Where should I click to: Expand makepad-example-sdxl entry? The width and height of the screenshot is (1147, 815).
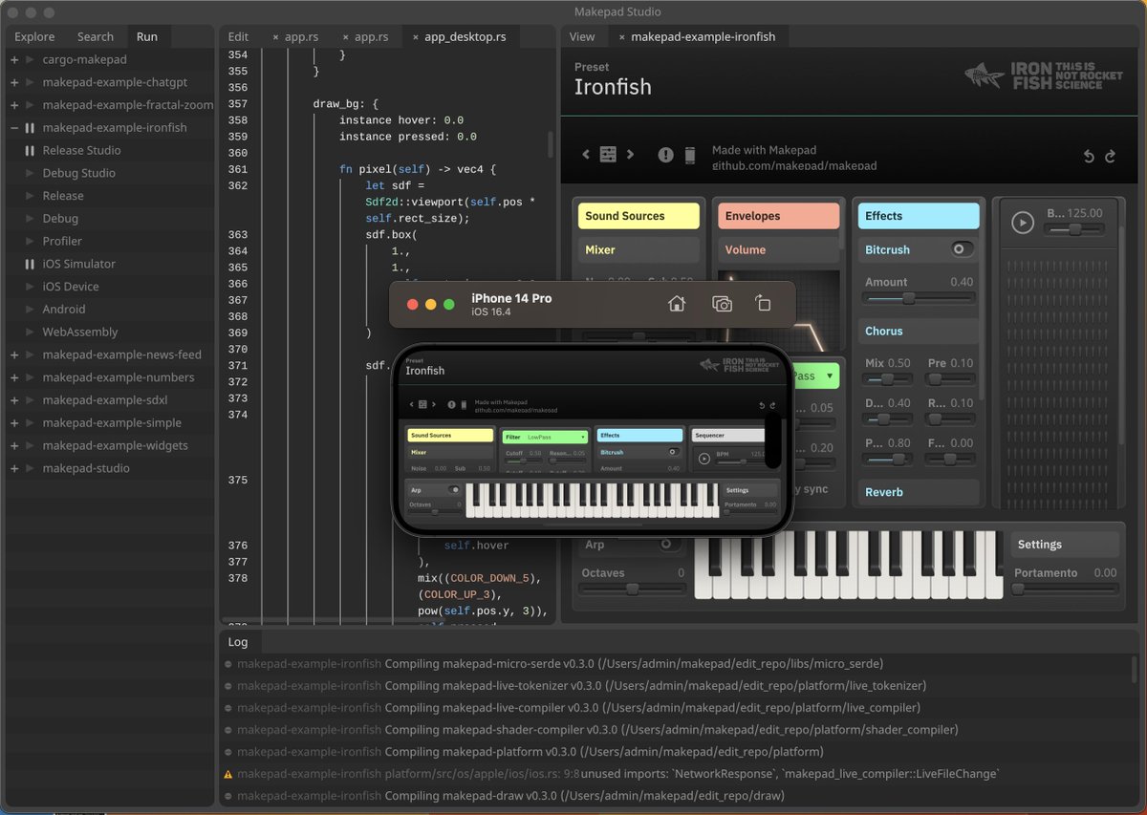14,400
